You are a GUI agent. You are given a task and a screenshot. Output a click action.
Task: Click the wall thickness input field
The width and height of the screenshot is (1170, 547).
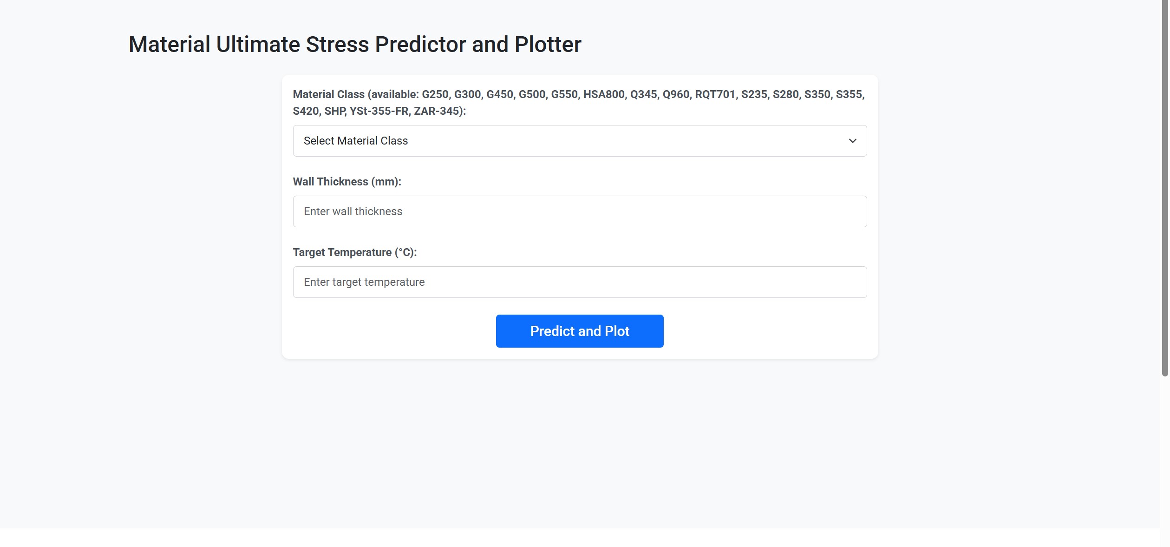[x=579, y=211]
